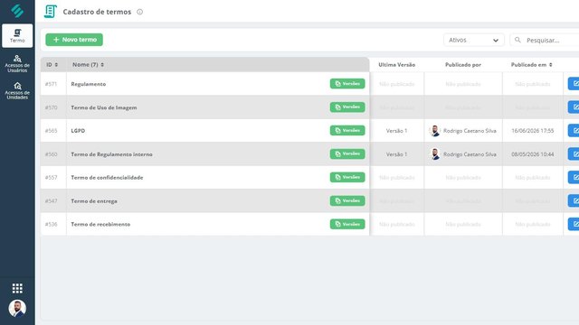The image size is (579, 325).
Task: Select the Termo de Uso de Imagem name
Action: (104, 107)
